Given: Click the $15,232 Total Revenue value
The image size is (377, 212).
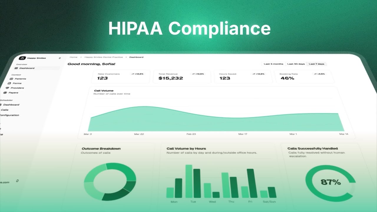Looking at the screenshot, I should 171,78.
